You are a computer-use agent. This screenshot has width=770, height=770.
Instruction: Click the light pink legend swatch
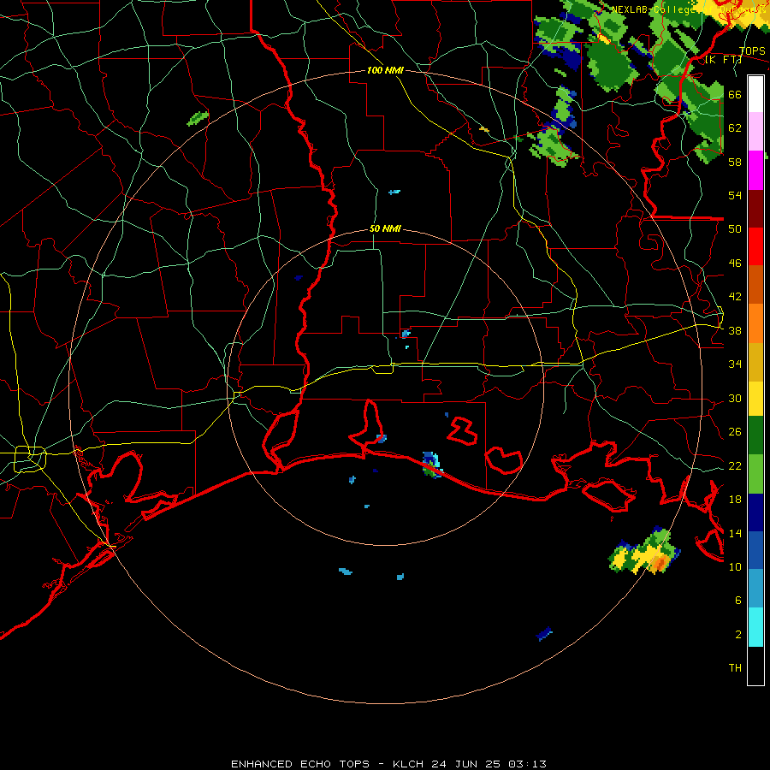point(755,132)
